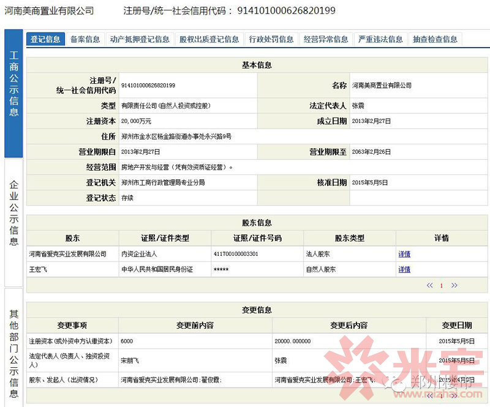This screenshot has width=490, height=407.
Task: Click the 营业期限自 date 2013年2月27日
Action: [x=140, y=152]
